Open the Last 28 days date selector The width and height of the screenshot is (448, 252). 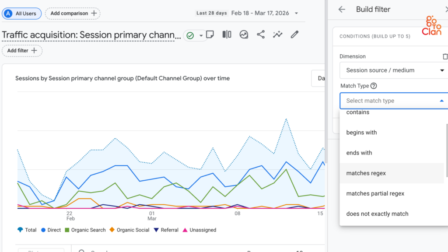(246, 13)
